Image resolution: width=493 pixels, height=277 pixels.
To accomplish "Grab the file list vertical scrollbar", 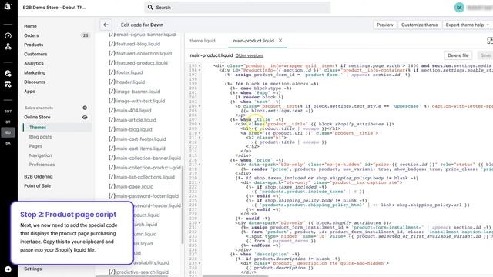I will [183, 204].
